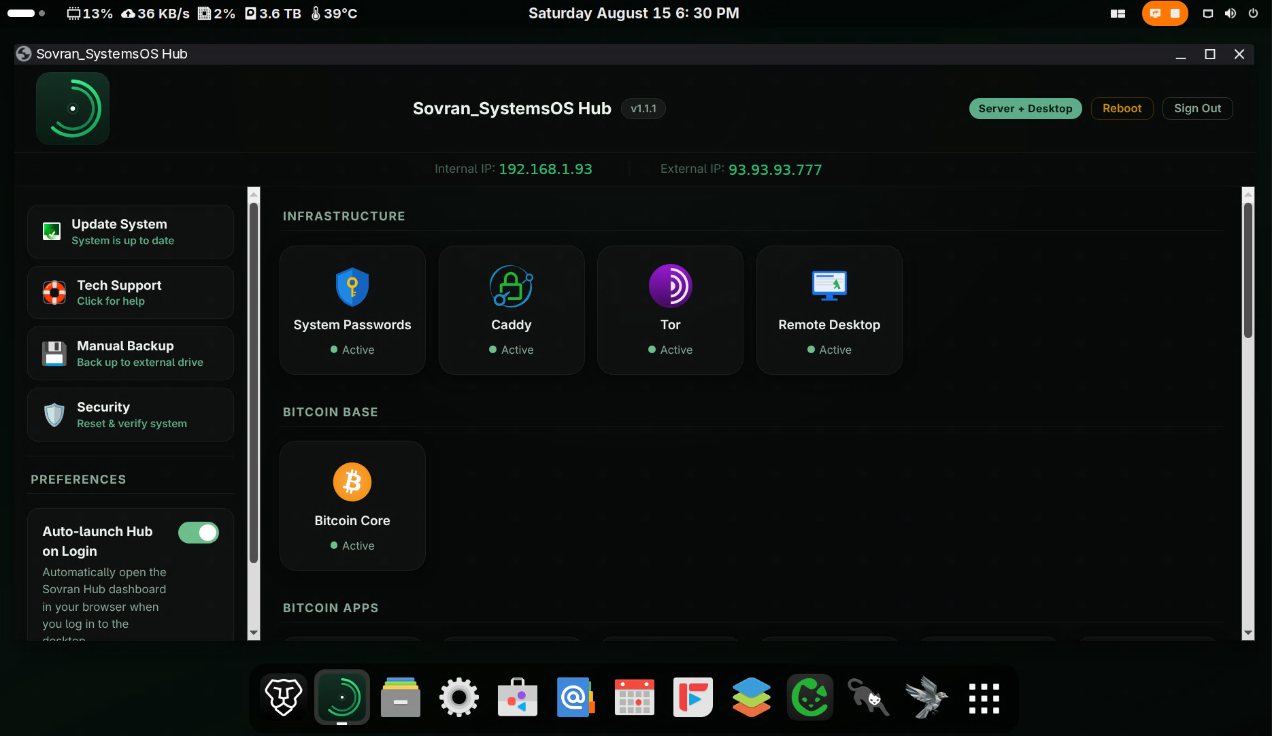Open the Remote Desktop monitor icon

829,286
